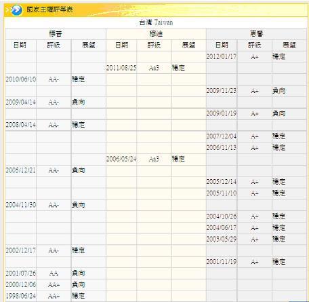Select the date cell 2002/12/17
Image resolution: width=309 pixels, height=302 pixels.
(21, 250)
